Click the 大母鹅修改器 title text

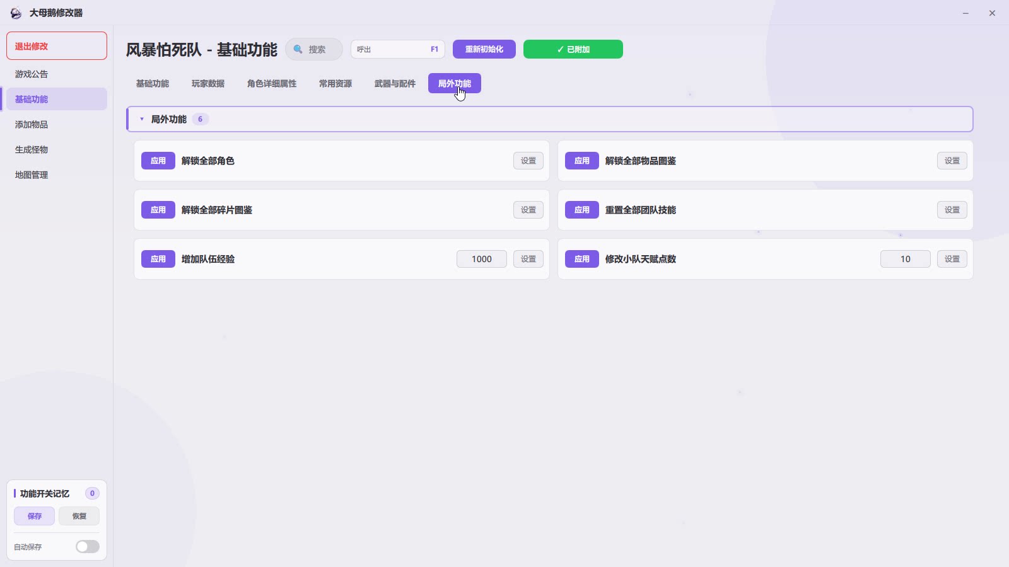[x=56, y=13]
